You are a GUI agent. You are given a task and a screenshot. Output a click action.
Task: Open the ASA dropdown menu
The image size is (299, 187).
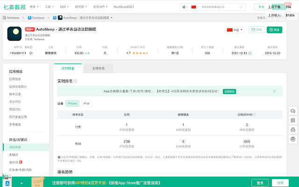coord(64,7)
